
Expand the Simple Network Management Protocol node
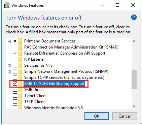pyautogui.click(x=9, y=72)
